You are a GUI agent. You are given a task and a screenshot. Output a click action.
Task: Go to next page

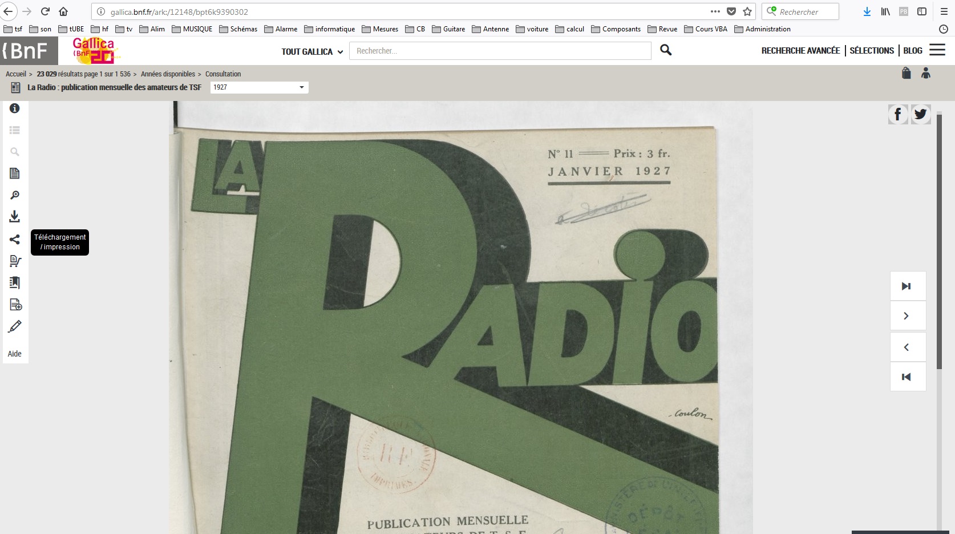click(x=908, y=316)
